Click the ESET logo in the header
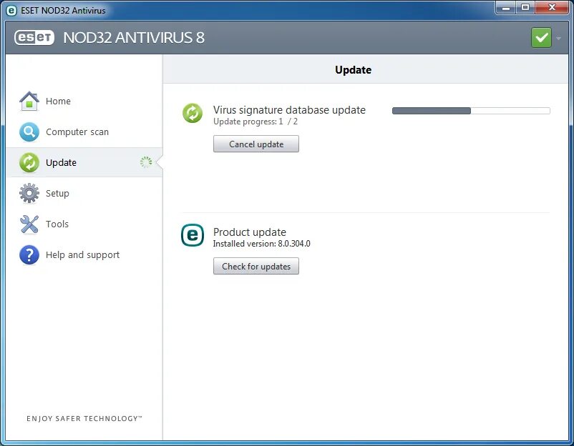This screenshot has width=574, height=446. click(x=34, y=37)
